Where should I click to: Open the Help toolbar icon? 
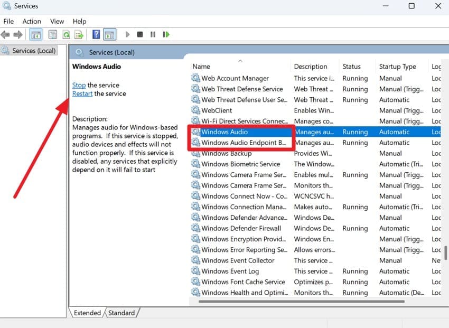coord(96,34)
